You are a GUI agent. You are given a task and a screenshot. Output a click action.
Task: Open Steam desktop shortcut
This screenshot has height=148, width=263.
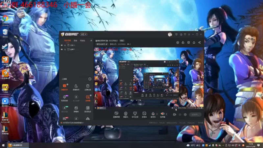[5, 47]
